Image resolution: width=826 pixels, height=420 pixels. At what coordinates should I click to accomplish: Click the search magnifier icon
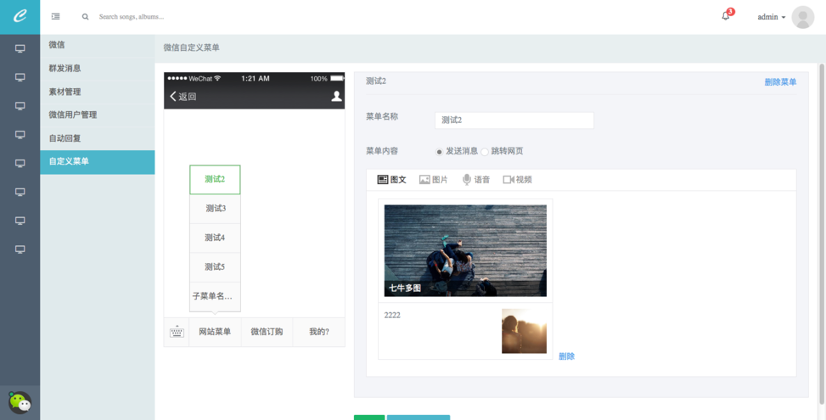coord(86,17)
